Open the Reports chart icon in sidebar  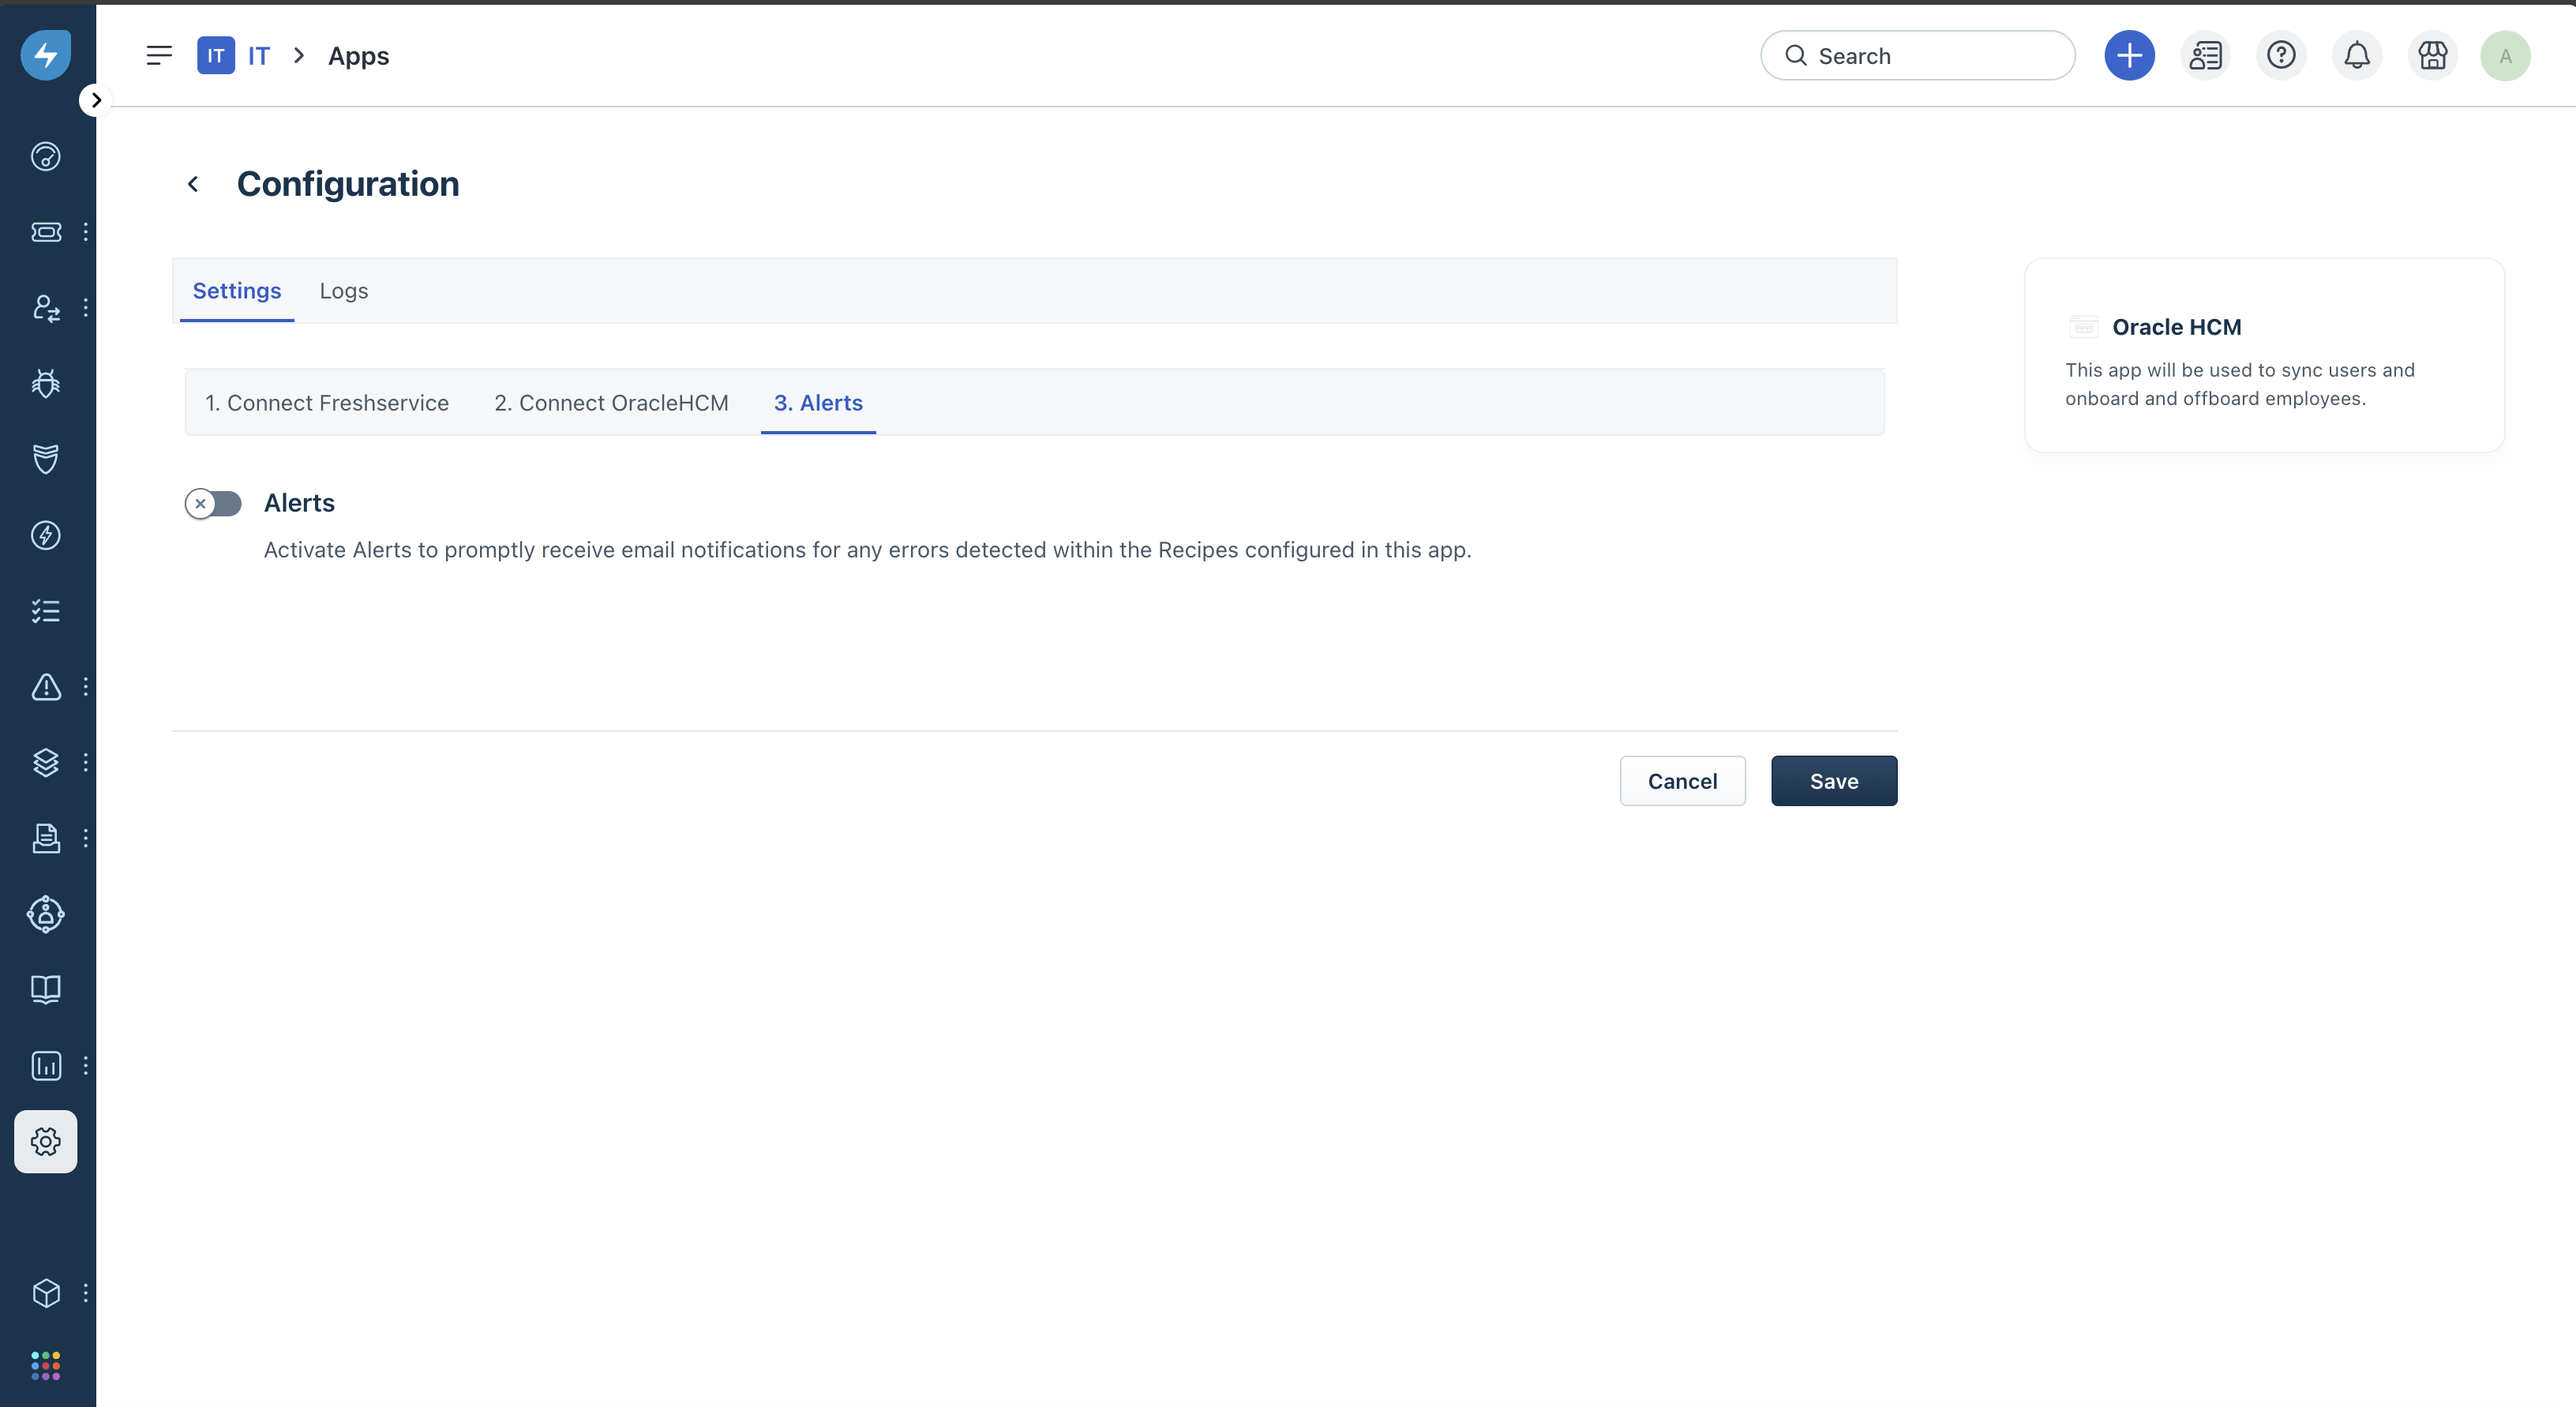(46, 1065)
